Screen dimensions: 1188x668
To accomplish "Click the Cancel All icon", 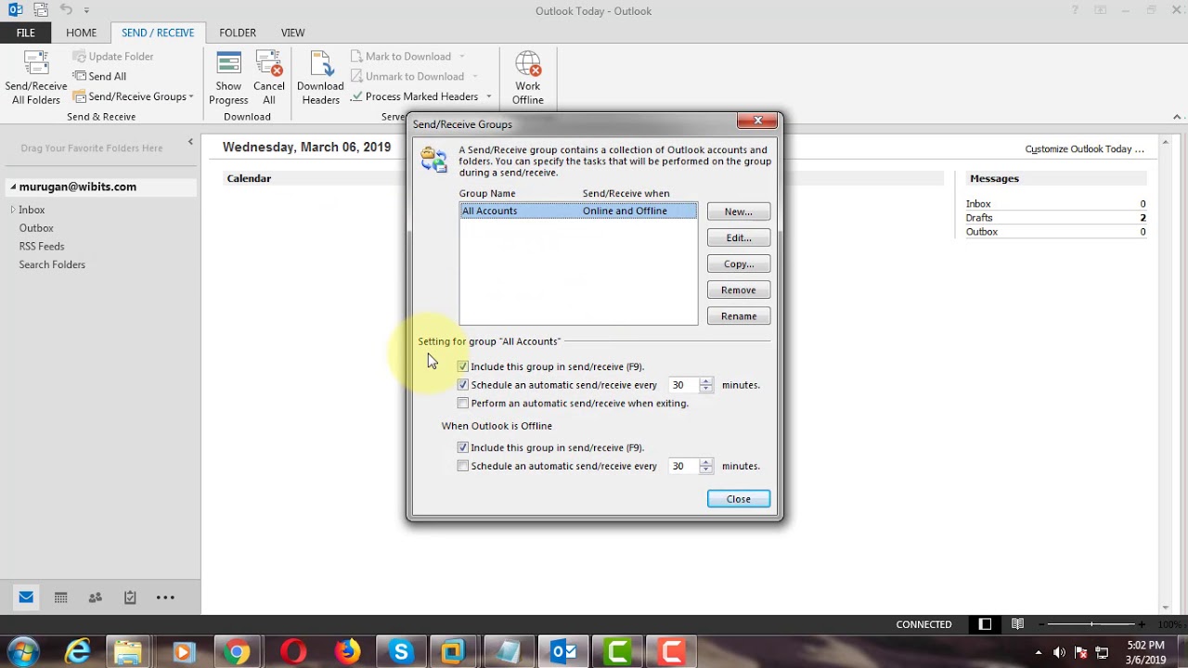I will click(x=269, y=77).
